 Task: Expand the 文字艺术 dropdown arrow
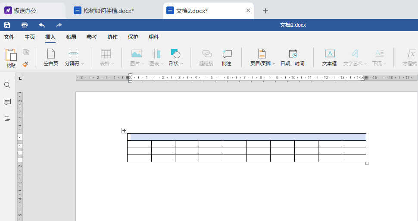(x=365, y=64)
